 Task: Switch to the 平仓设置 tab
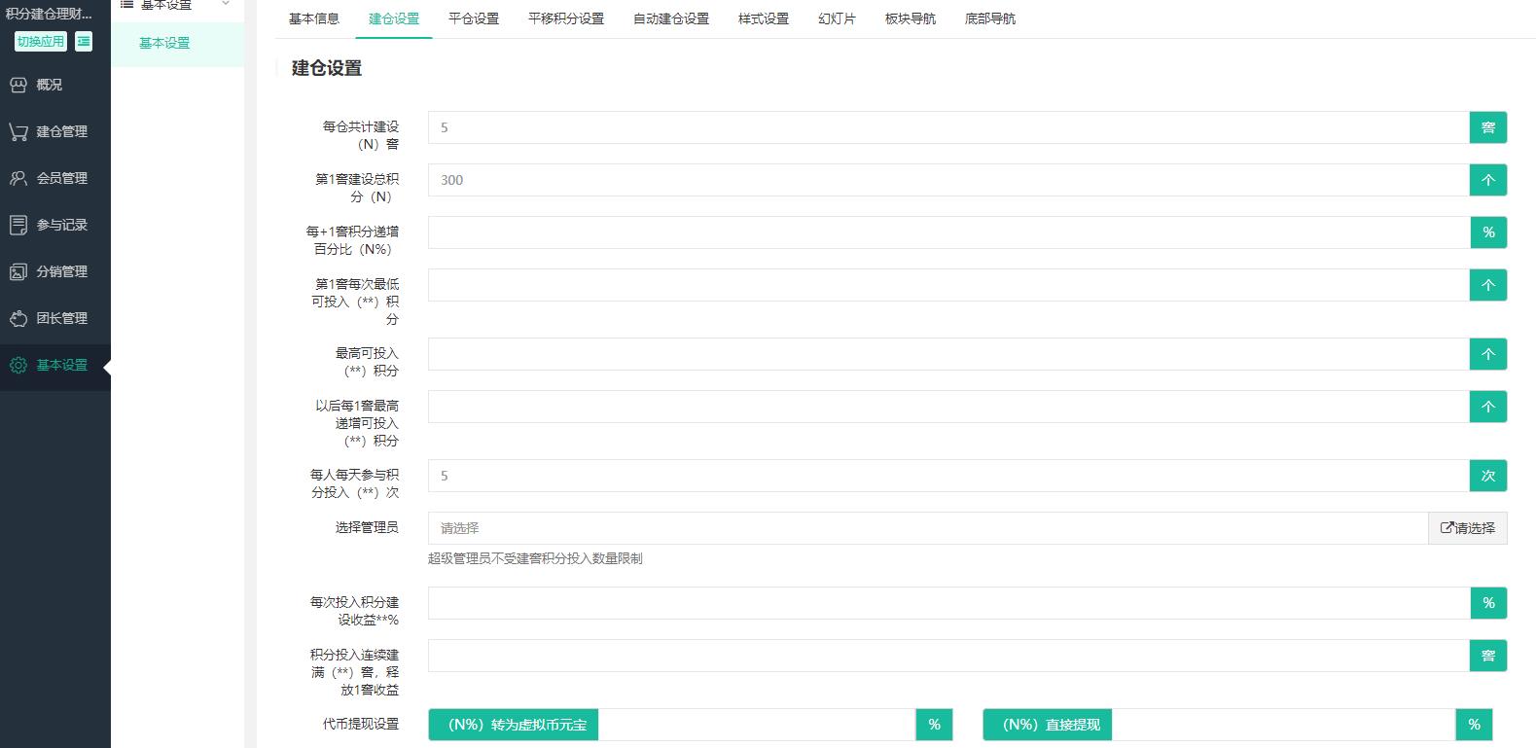(474, 18)
